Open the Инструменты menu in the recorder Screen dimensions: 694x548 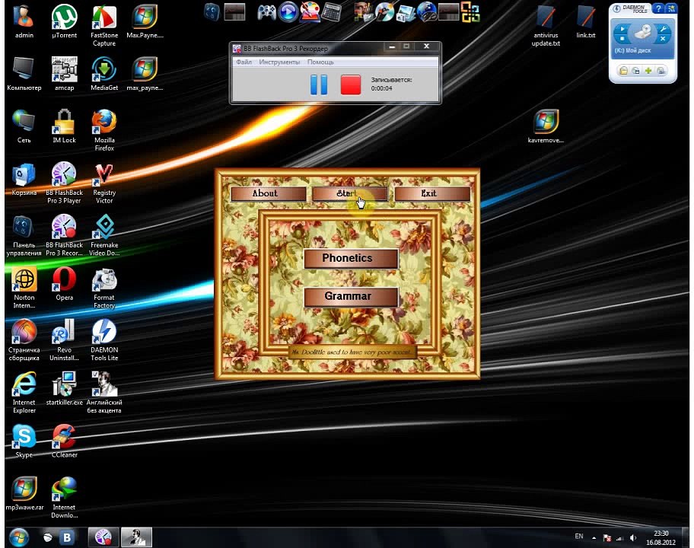coord(279,62)
